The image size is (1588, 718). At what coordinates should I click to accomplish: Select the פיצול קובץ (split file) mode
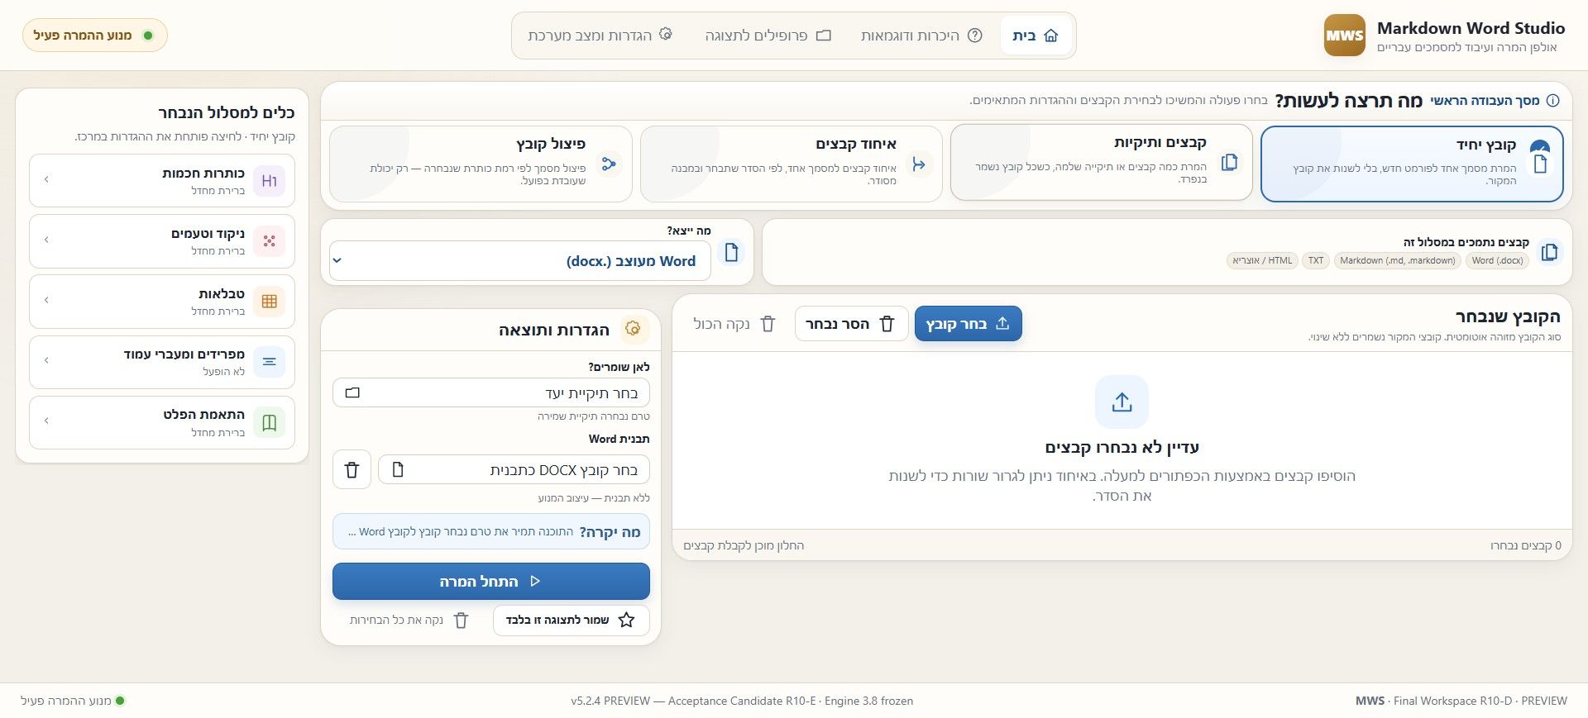(481, 164)
